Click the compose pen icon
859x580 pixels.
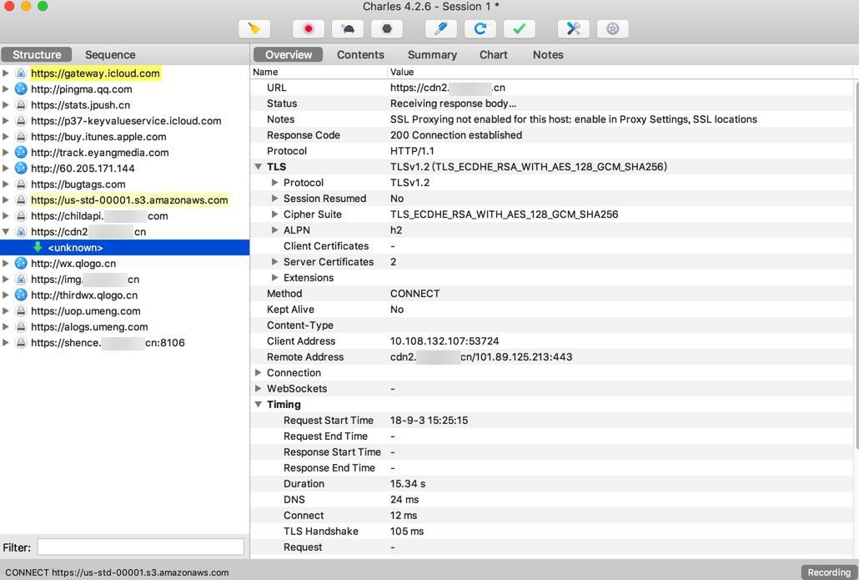click(x=441, y=28)
